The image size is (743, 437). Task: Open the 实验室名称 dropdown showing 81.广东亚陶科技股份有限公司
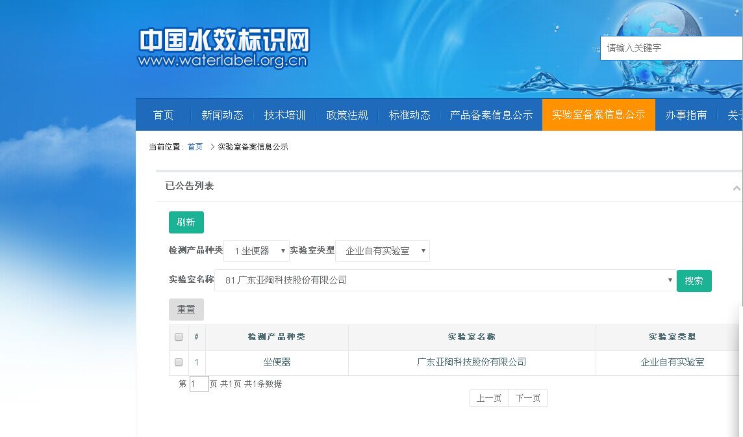445,280
